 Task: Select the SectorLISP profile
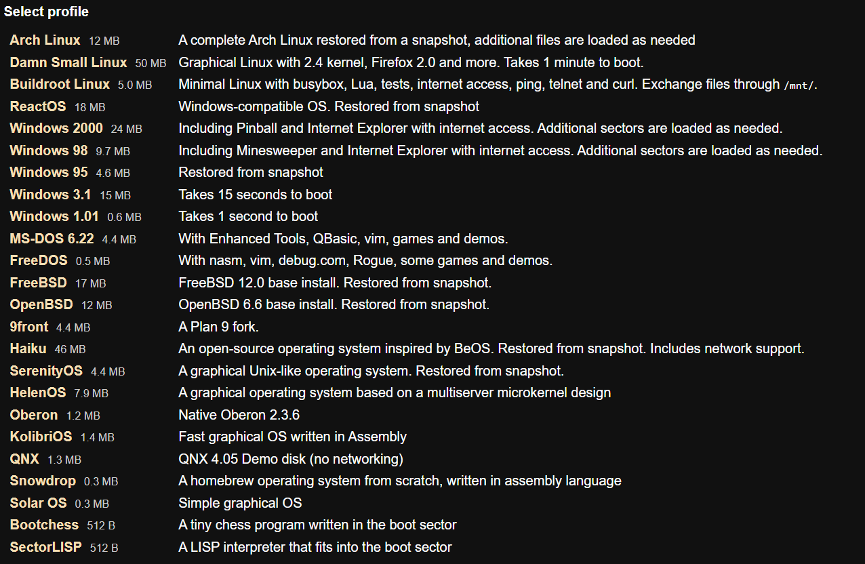tap(45, 547)
